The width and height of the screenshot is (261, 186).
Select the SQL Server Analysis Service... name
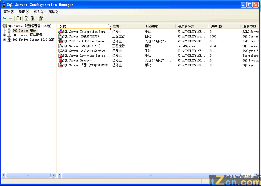coord(86,51)
